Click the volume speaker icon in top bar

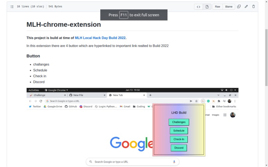coord(226,90)
